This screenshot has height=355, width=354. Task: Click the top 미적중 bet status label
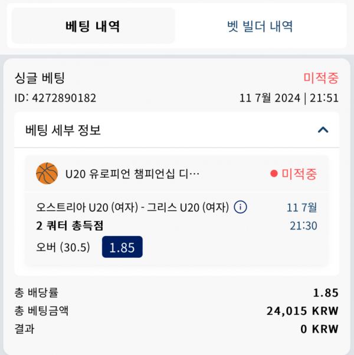pyautogui.click(x=321, y=78)
